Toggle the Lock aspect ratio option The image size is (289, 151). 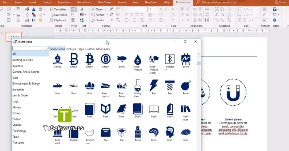point(248,20)
